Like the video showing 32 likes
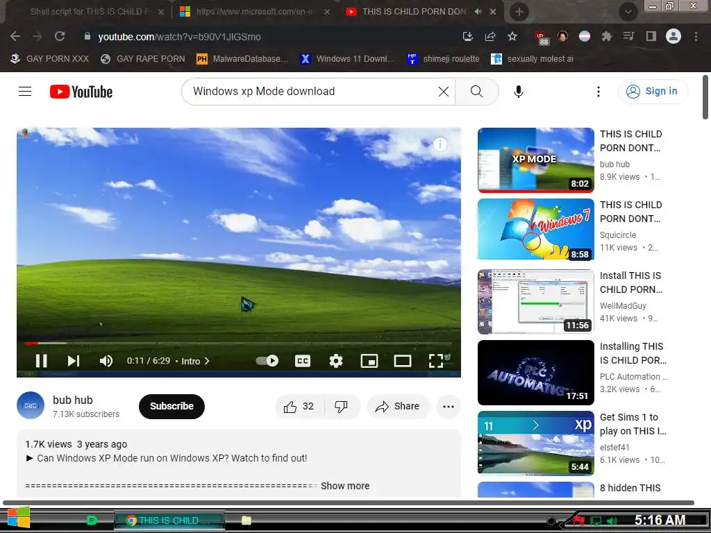 [299, 407]
